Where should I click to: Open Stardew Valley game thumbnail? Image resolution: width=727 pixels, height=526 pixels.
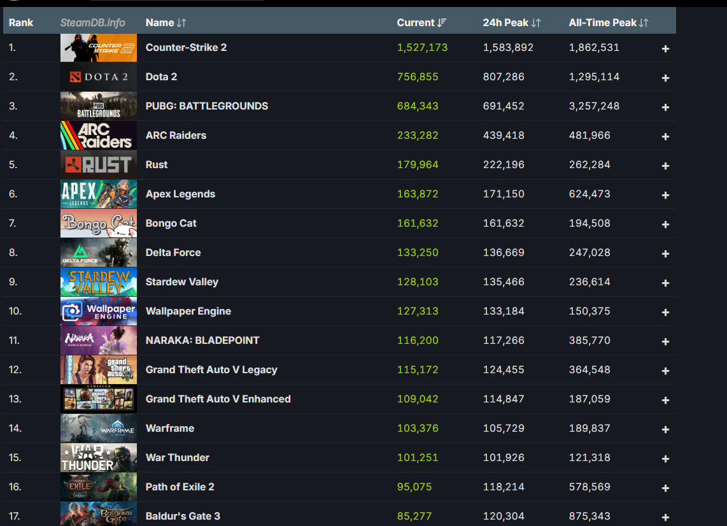(x=98, y=281)
